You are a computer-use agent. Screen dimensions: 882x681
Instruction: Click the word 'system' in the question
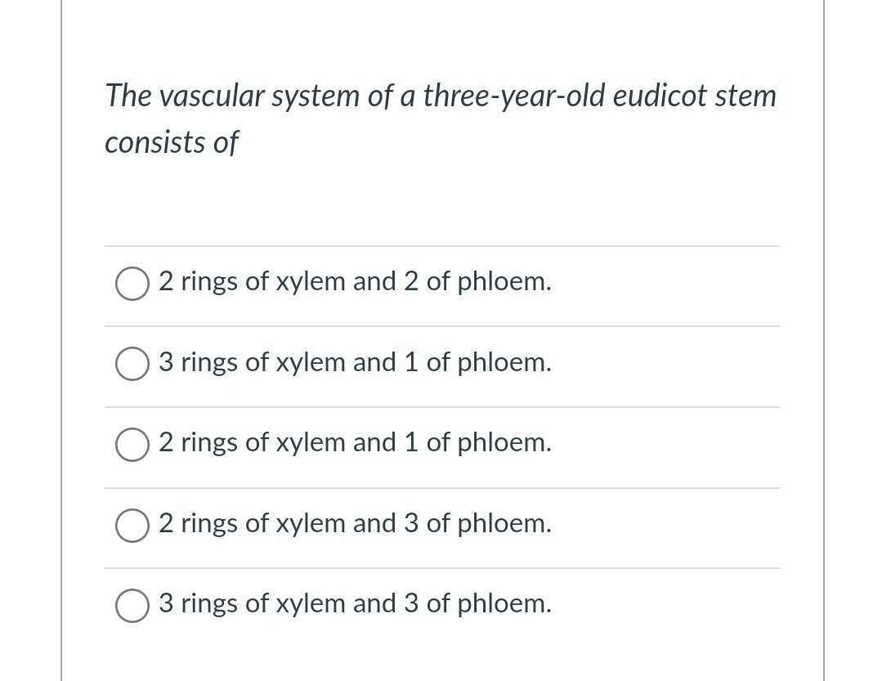coord(316,97)
